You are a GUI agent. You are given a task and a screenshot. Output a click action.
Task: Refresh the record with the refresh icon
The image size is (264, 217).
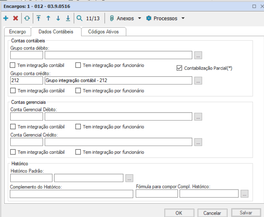coord(27,18)
